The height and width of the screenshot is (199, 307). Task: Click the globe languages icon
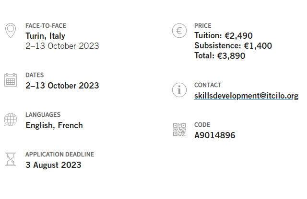click(x=10, y=120)
